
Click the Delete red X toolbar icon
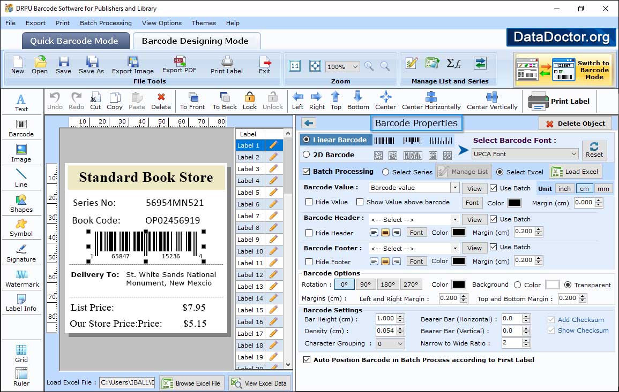[x=161, y=101]
